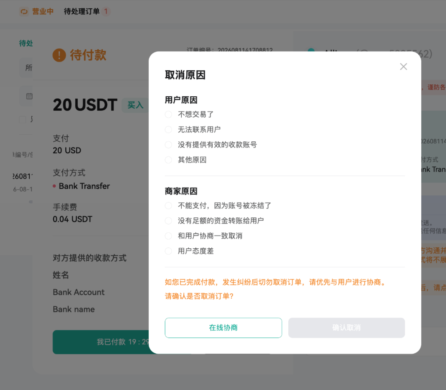Choose 没有提供有效的收款账号 option
446x390 pixels.
pos(168,145)
